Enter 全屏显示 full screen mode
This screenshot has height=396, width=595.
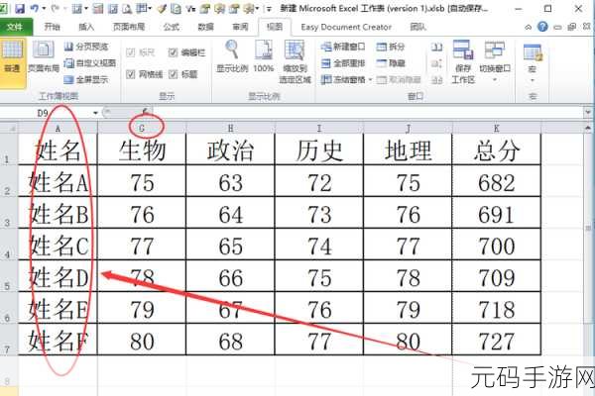(x=86, y=79)
